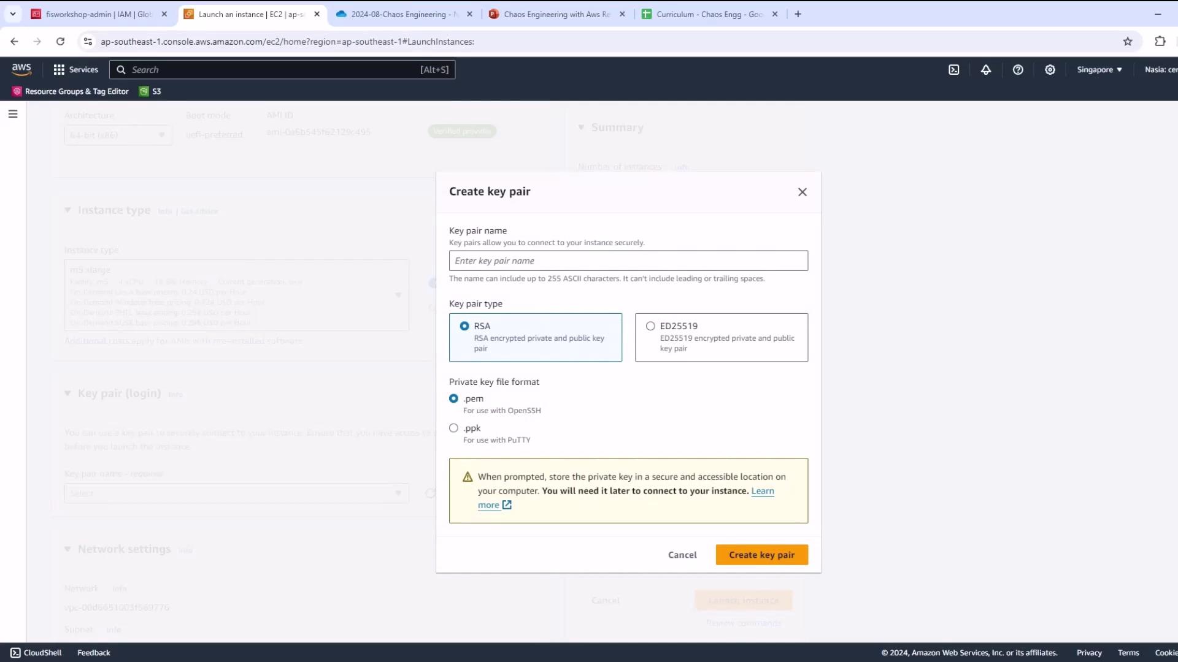Open the browser tab search dropdown arrow
This screenshot has width=1178, height=662.
[x=12, y=14]
